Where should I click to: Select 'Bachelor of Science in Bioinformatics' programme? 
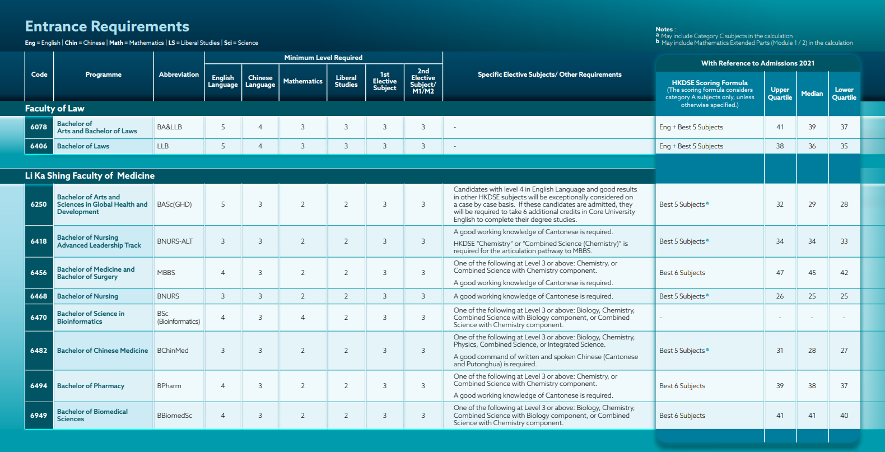click(91, 318)
